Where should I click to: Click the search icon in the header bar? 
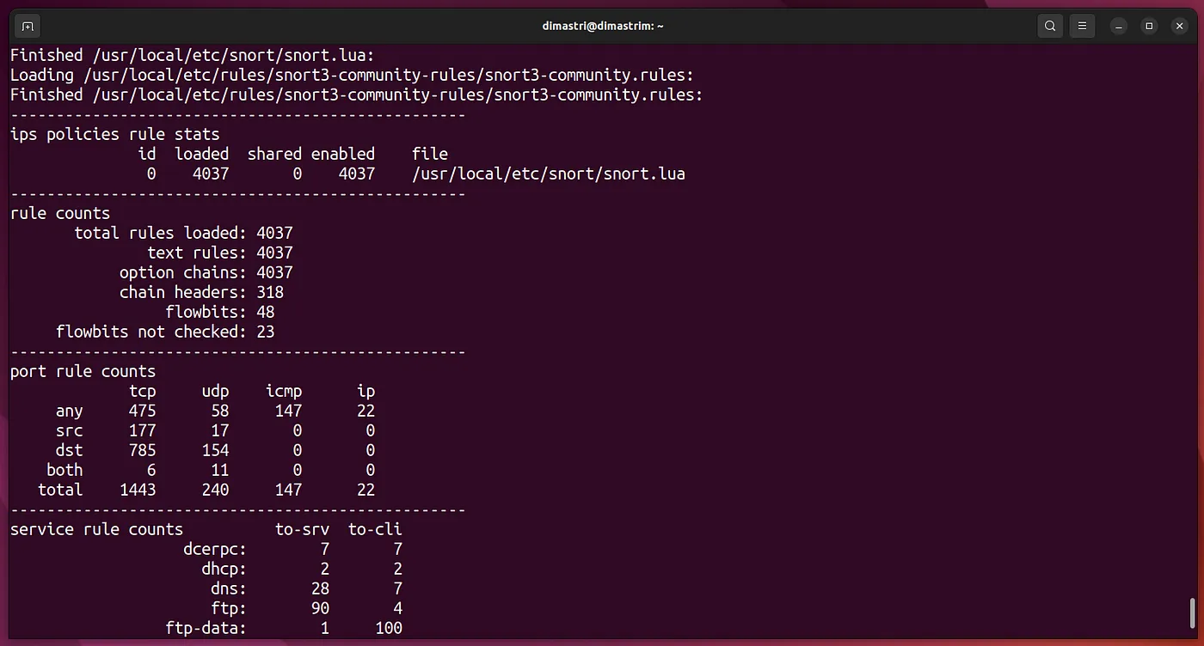pos(1050,26)
